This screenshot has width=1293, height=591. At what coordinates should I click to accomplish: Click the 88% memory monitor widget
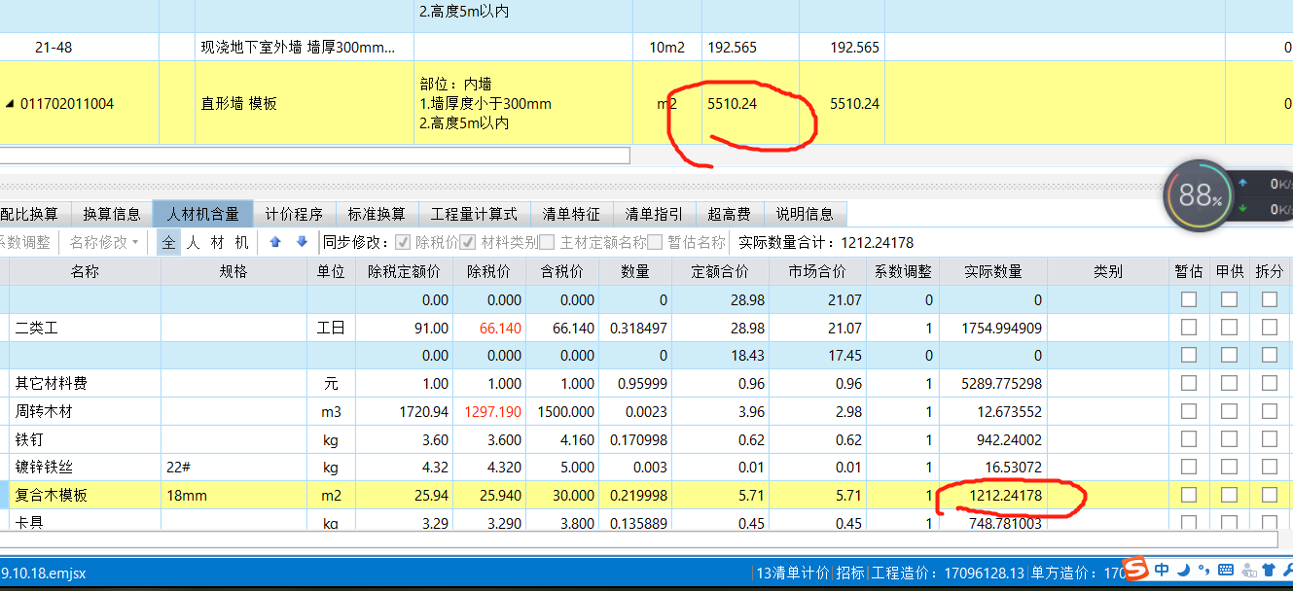(1200, 197)
